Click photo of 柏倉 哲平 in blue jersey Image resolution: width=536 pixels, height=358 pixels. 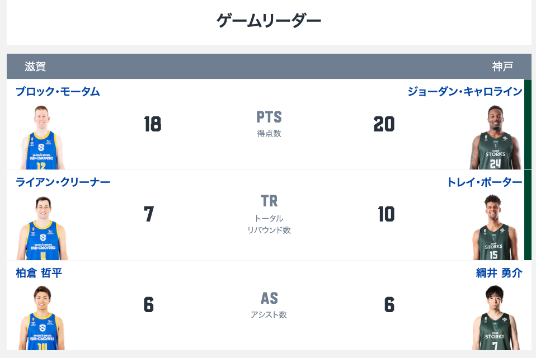coord(42,318)
